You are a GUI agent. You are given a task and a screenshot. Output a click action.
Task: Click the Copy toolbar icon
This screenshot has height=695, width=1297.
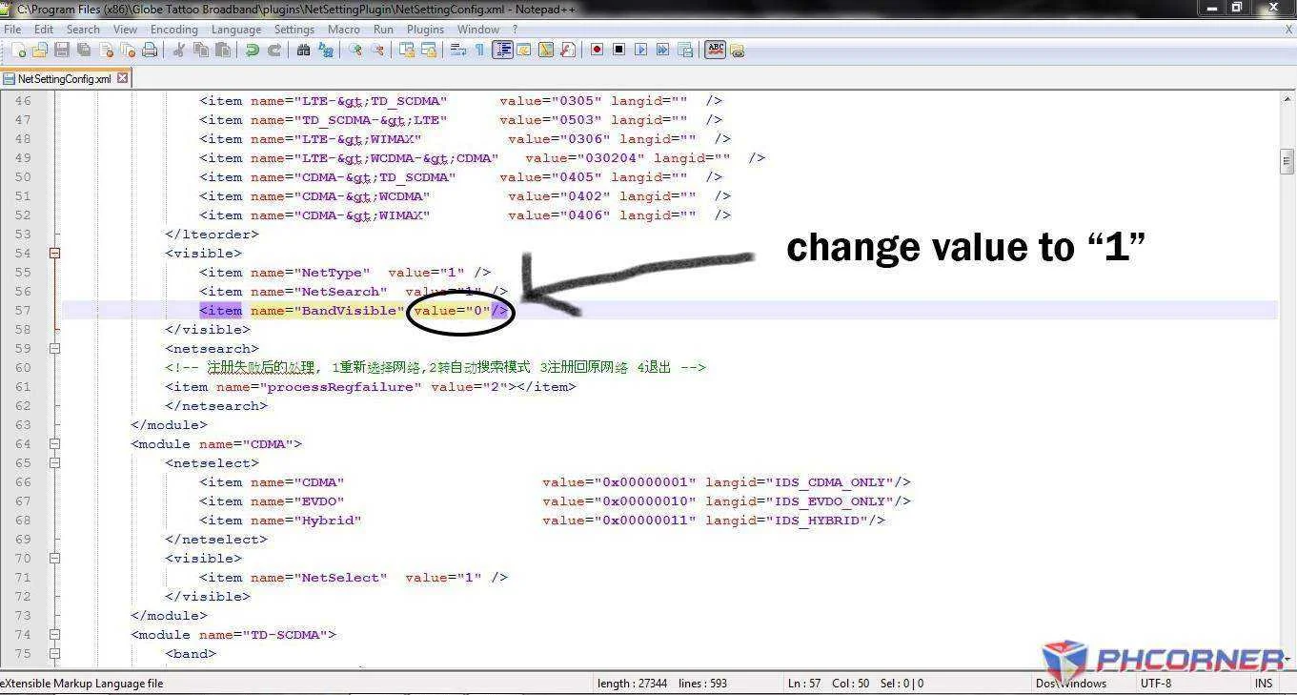click(x=200, y=50)
